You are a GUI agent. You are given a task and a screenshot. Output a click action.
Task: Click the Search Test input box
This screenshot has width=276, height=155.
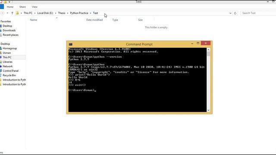(258, 13)
